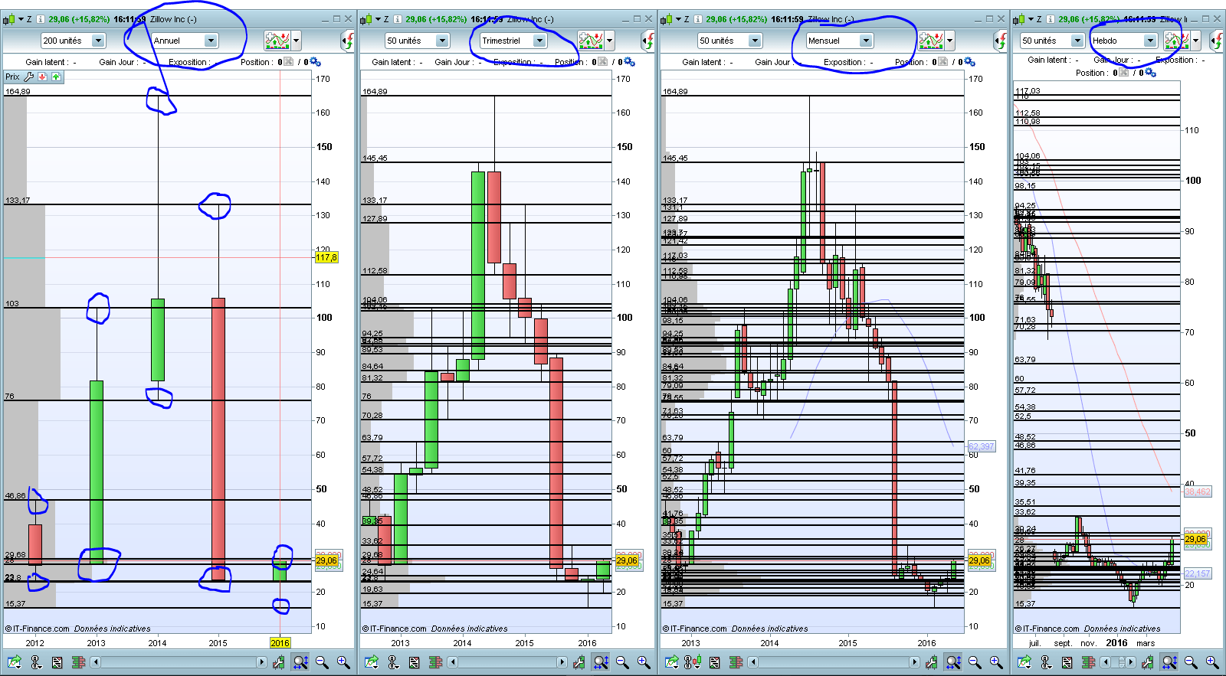
Task: Click the green up arrow beside Prix
Action: pyautogui.click(x=56, y=77)
